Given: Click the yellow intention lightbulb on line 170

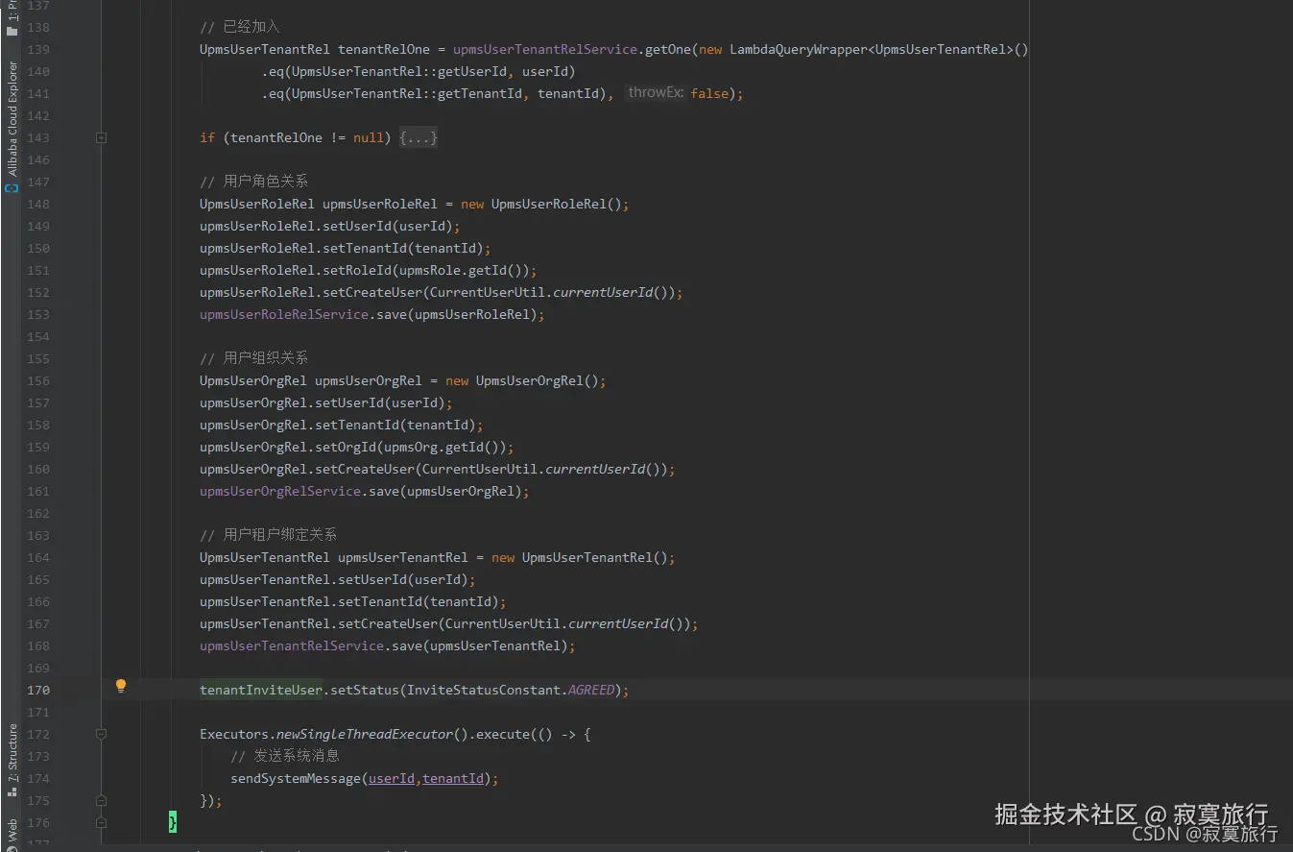Looking at the screenshot, I should tap(121, 686).
